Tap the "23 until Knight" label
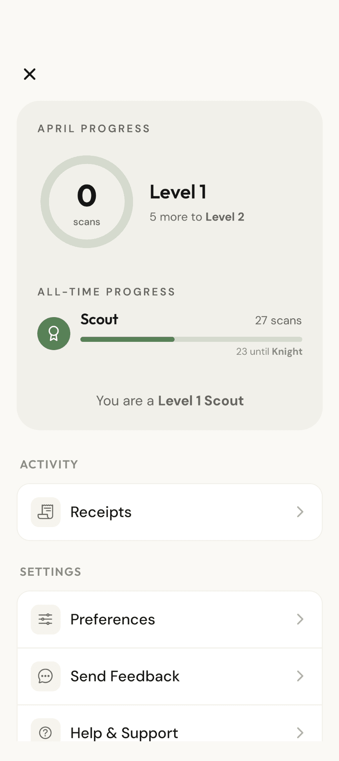Viewport: 339px width, 761px height. pos(269,351)
